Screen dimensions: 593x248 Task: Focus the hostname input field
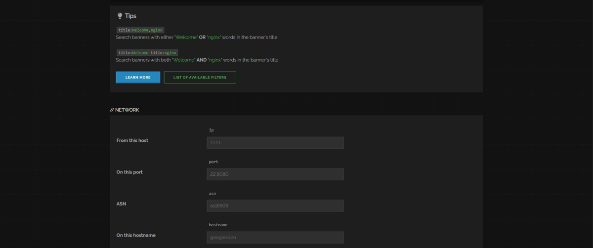[x=275, y=237]
